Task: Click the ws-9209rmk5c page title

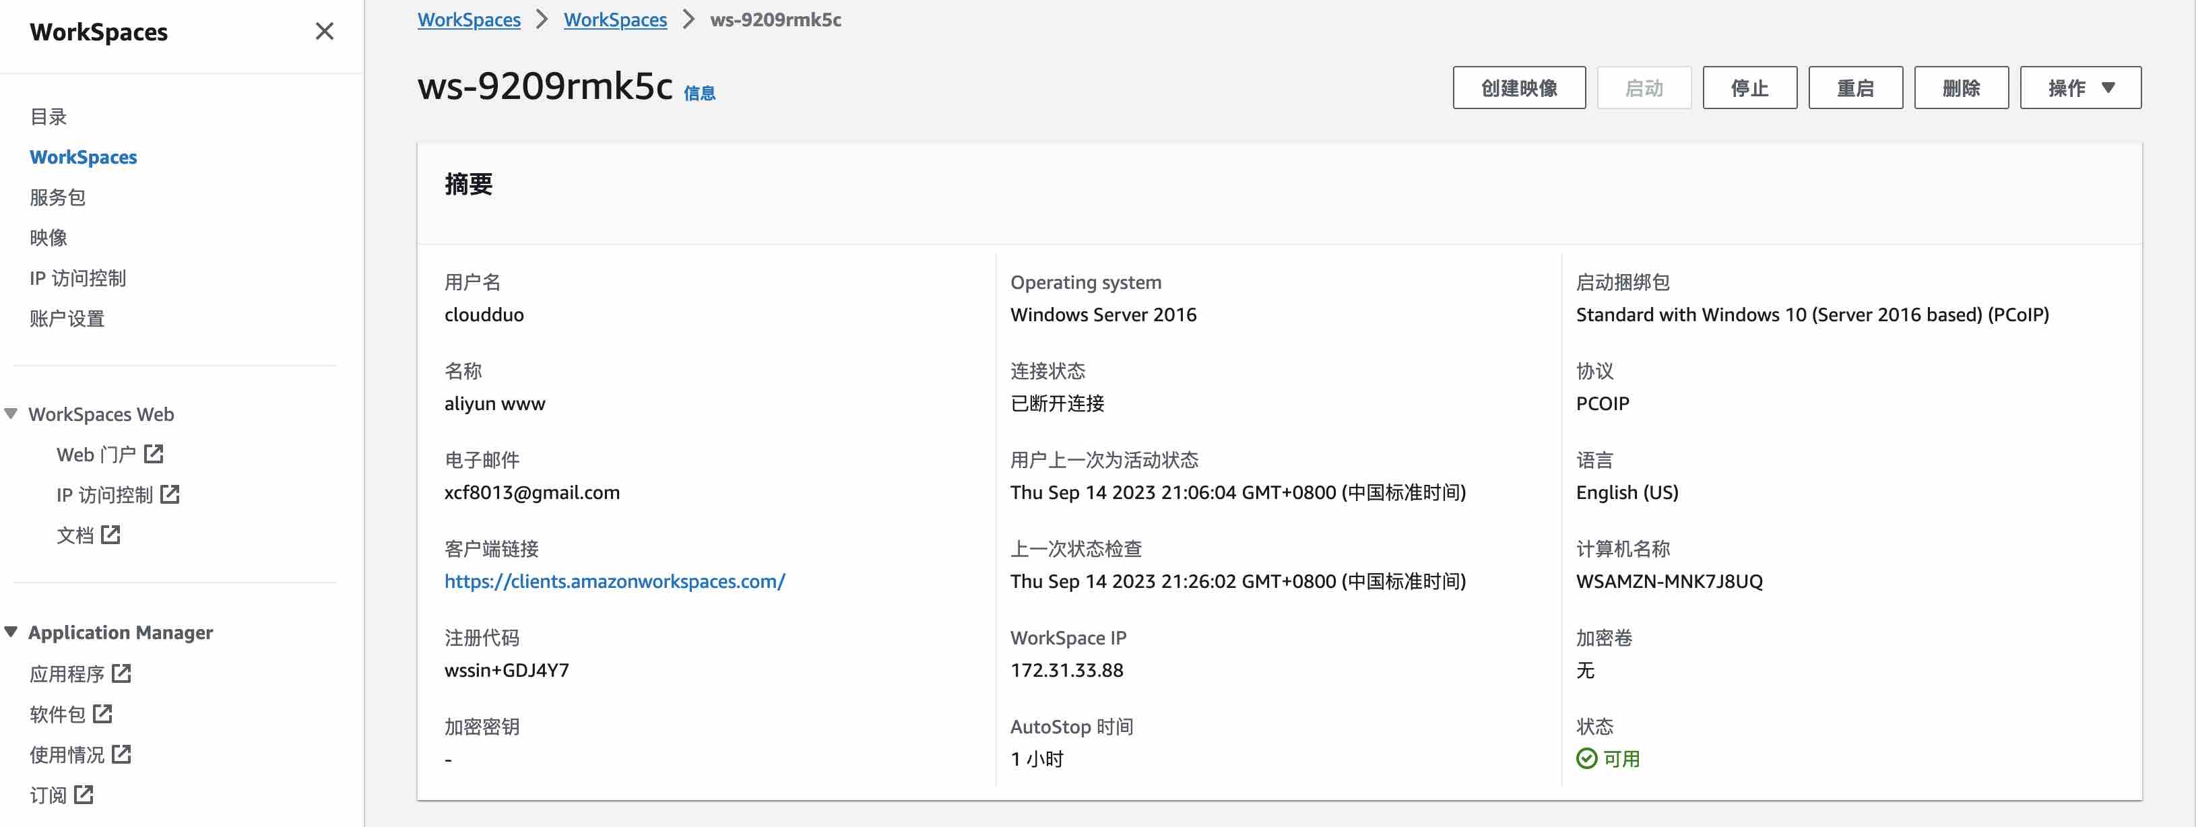Action: [x=546, y=86]
